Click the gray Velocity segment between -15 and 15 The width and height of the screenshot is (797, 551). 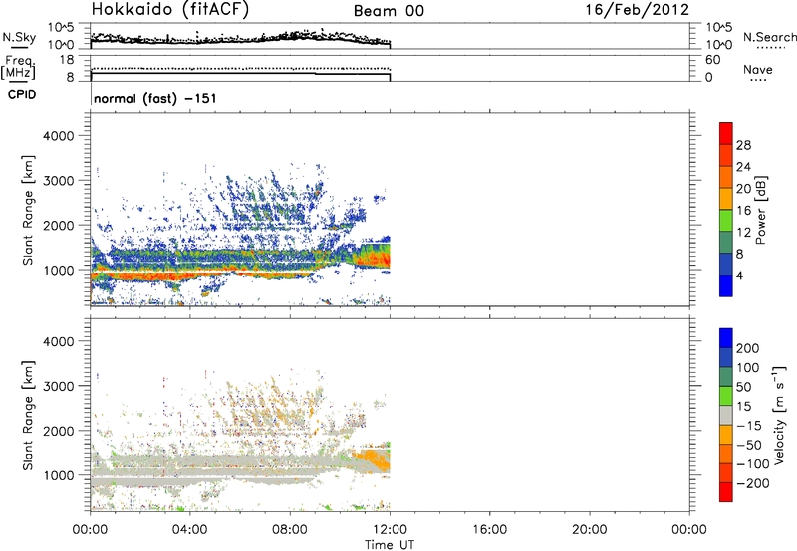(726, 416)
